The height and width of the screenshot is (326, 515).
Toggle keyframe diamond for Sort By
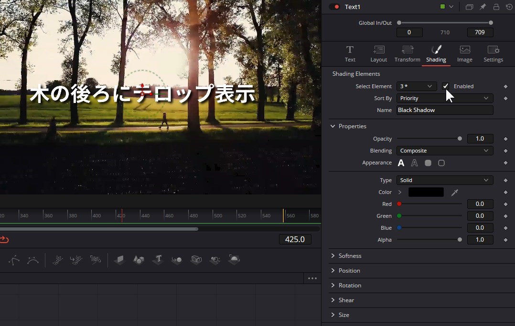point(505,98)
